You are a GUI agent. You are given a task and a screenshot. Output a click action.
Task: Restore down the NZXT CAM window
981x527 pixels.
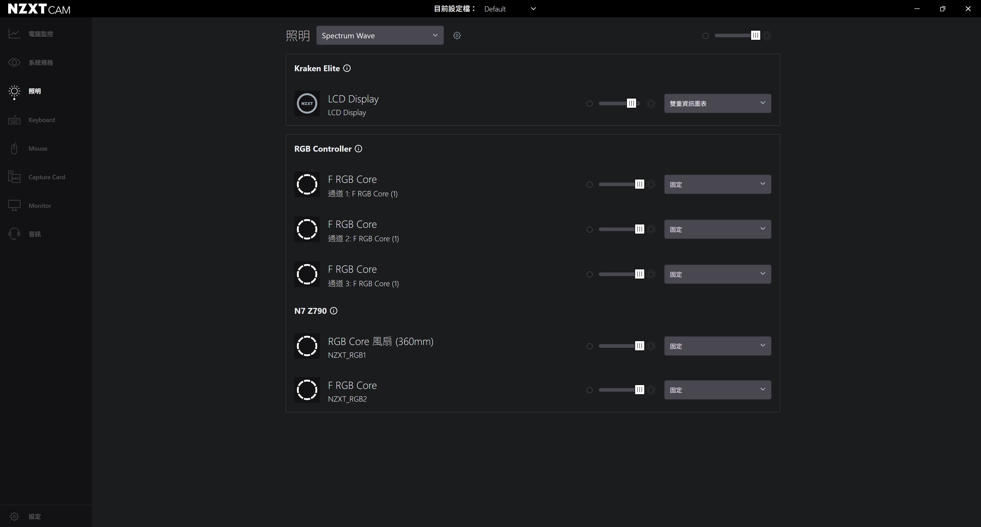[x=942, y=9]
